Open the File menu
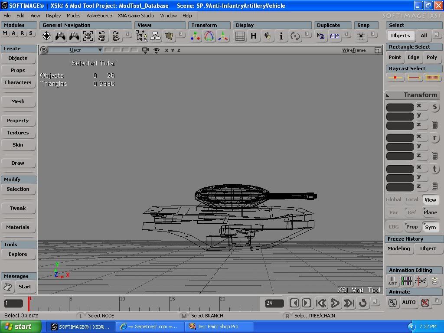 click(7, 16)
